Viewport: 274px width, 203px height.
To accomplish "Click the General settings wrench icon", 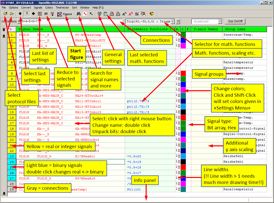I will (99, 14).
